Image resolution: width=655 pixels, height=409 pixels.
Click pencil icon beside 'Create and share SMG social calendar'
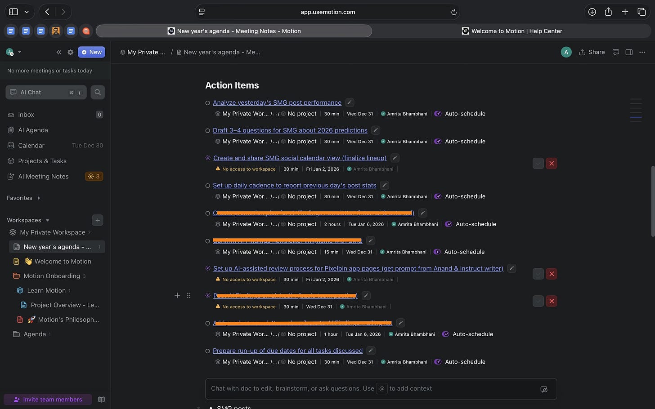coord(395,158)
